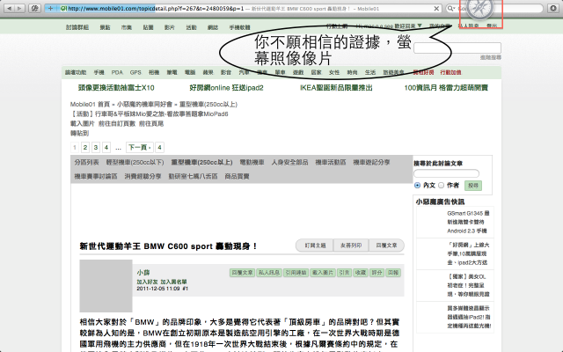Viewport: 563px width, 352px height.
Task: Open ad link 100資訊月 格雷力超萌開賣
Action: [x=446, y=88]
